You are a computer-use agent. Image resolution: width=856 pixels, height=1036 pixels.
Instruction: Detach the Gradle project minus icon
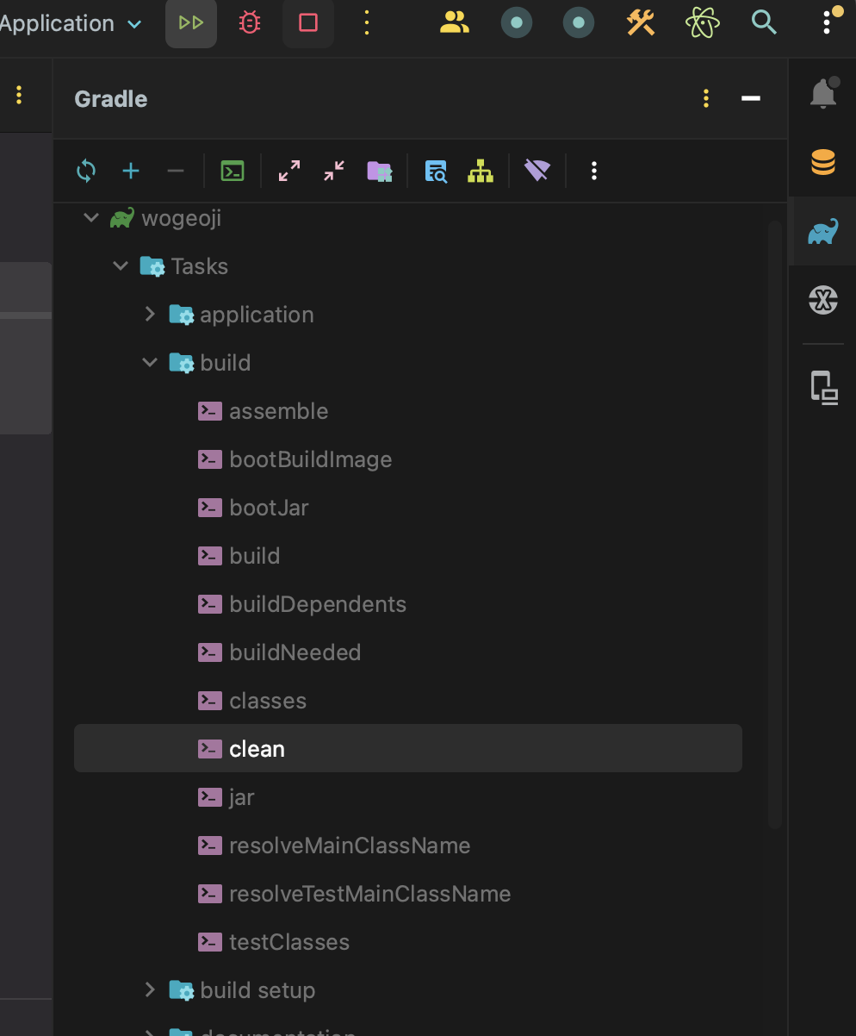pos(176,172)
